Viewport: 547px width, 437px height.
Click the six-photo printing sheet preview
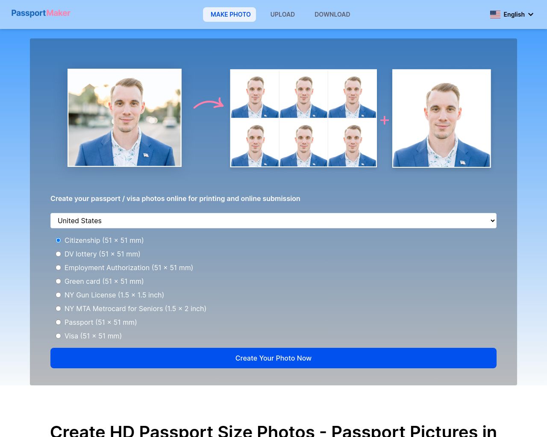coord(303,118)
